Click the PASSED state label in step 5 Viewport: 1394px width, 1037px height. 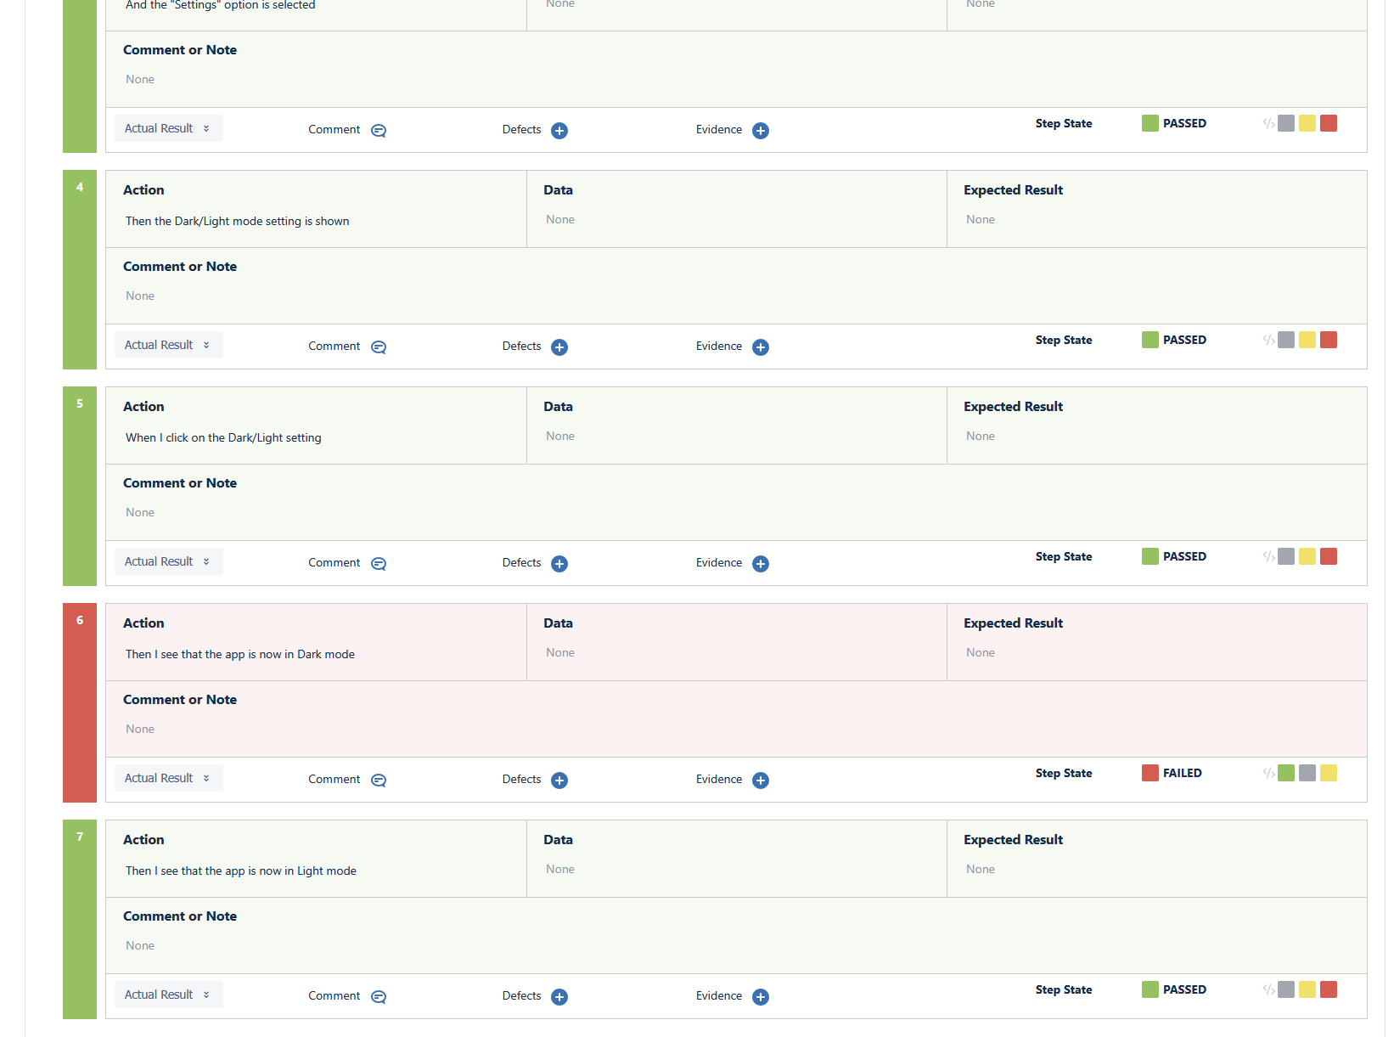tap(1183, 556)
